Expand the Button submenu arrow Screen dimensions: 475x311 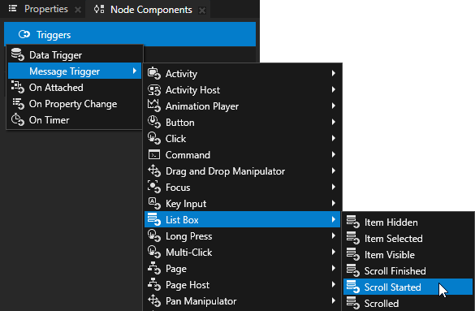coord(334,122)
